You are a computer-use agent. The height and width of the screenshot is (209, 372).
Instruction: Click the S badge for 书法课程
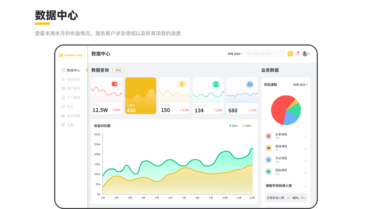click(x=268, y=160)
